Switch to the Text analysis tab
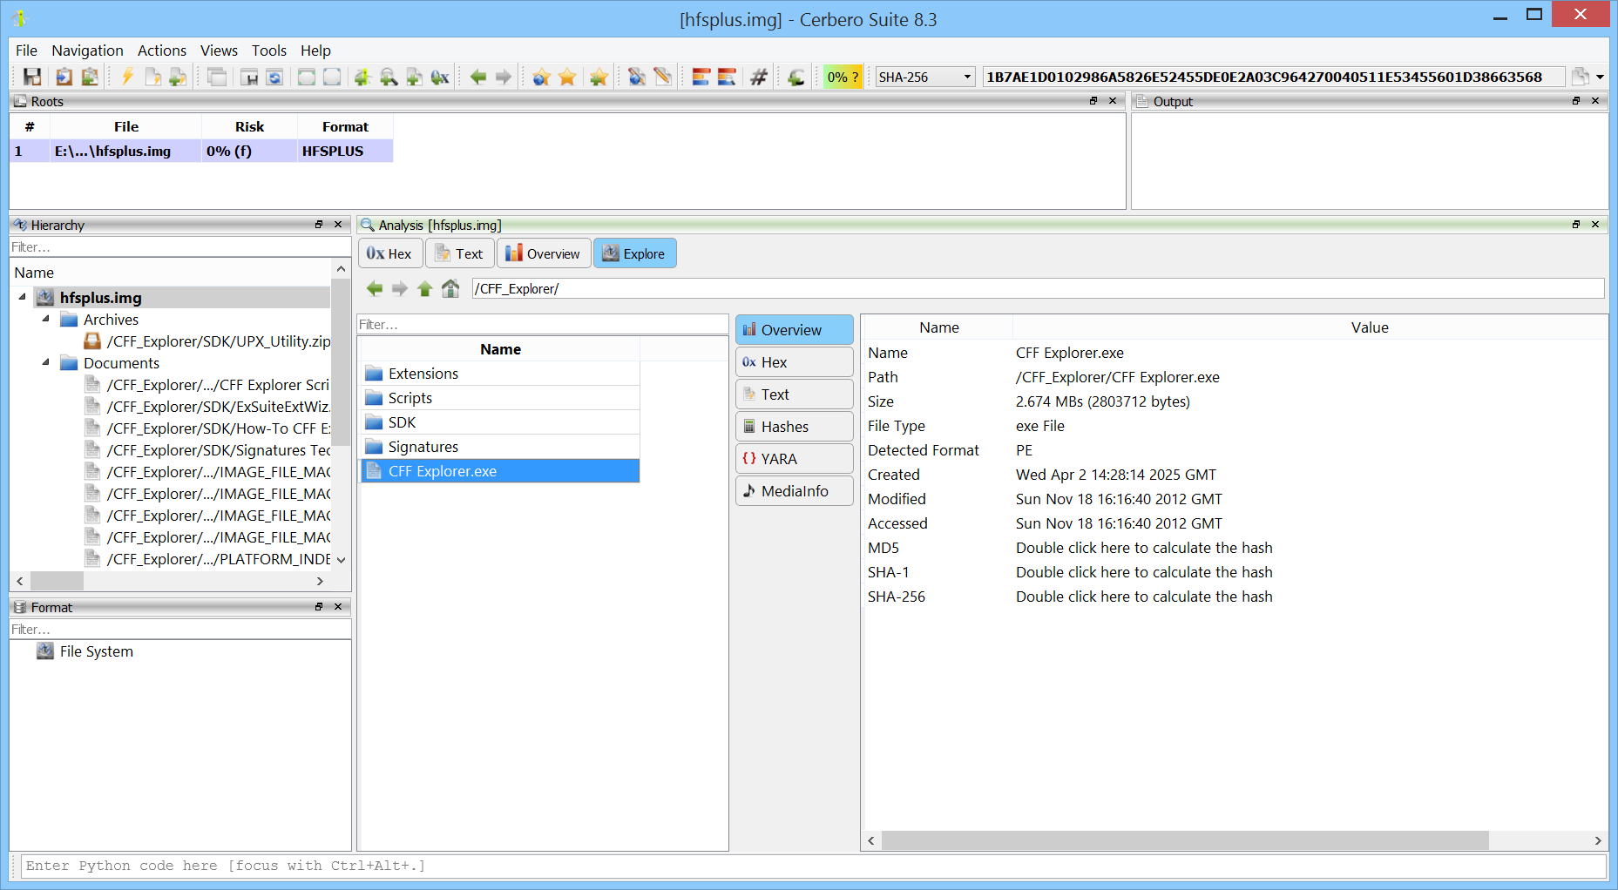This screenshot has height=890, width=1618. coord(460,253)
